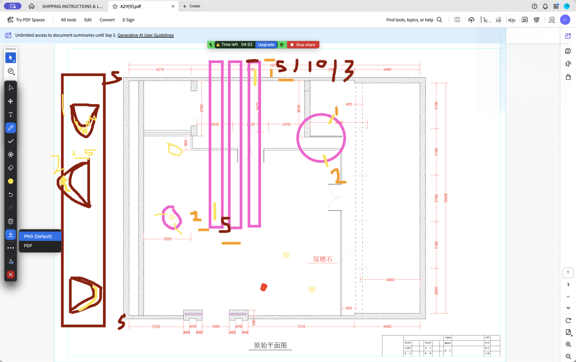Pick the yellow color swatch

click(x=11, y=181)
